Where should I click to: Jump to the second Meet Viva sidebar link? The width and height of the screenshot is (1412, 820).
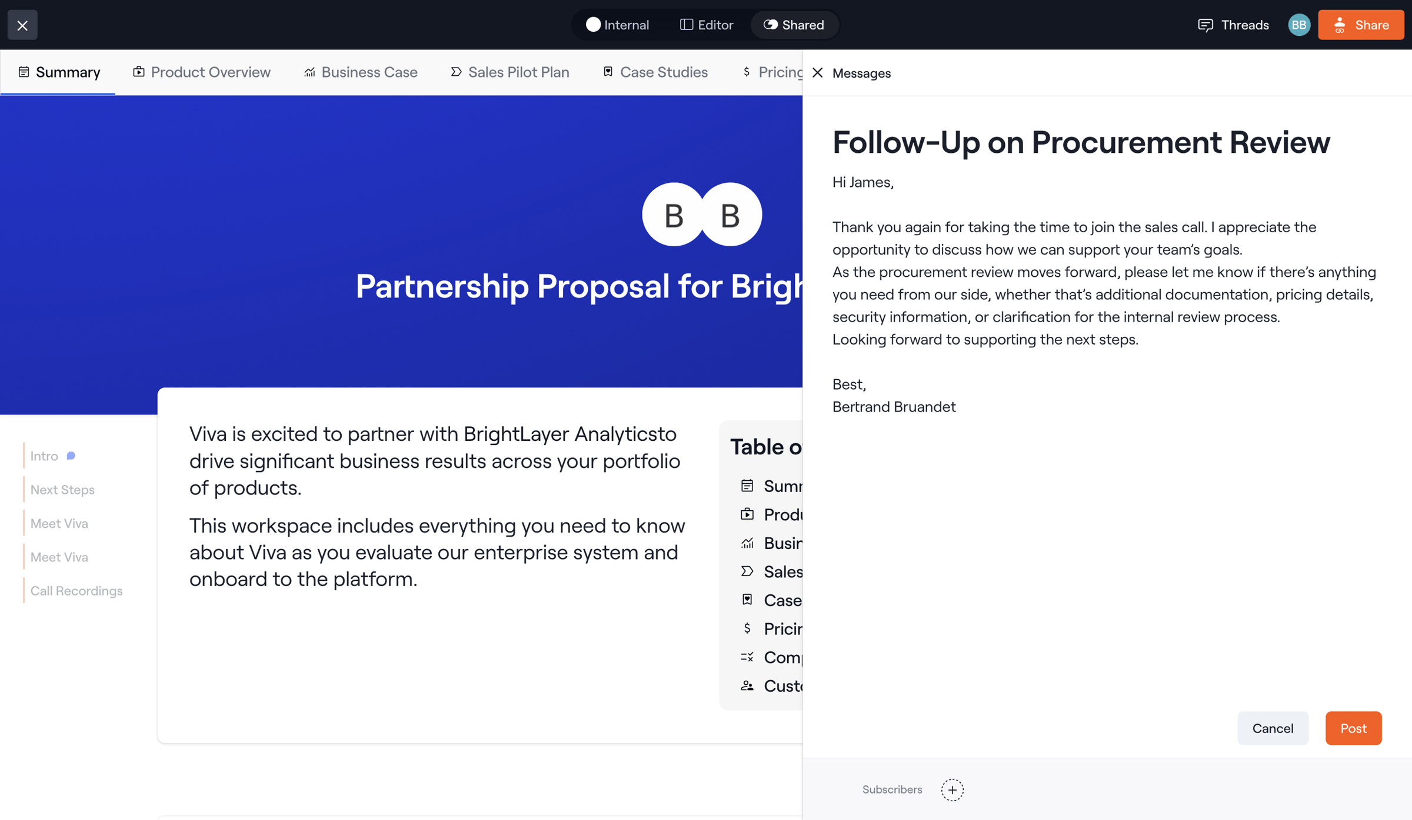click(59, 557)
